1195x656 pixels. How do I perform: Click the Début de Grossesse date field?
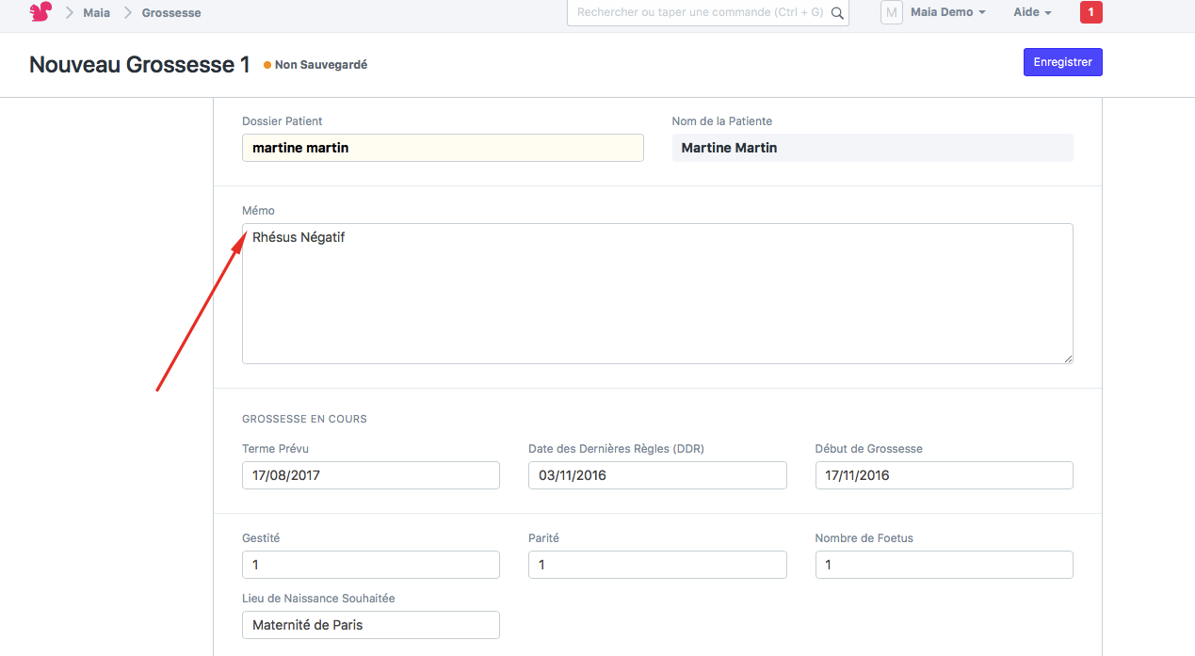click(944, 475)
